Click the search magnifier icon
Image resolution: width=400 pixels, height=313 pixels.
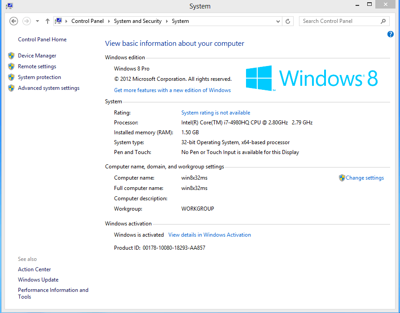point(383,21)
